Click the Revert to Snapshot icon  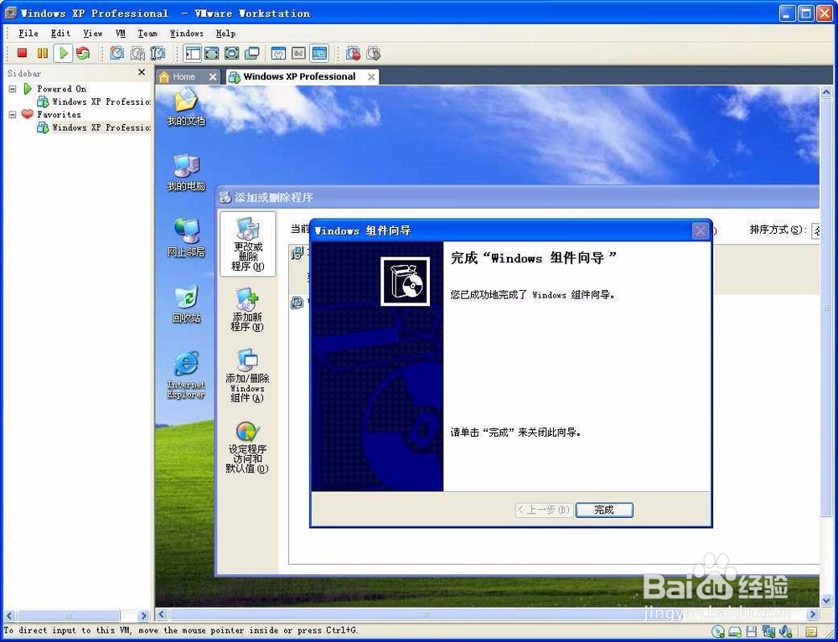coord(137,53)
